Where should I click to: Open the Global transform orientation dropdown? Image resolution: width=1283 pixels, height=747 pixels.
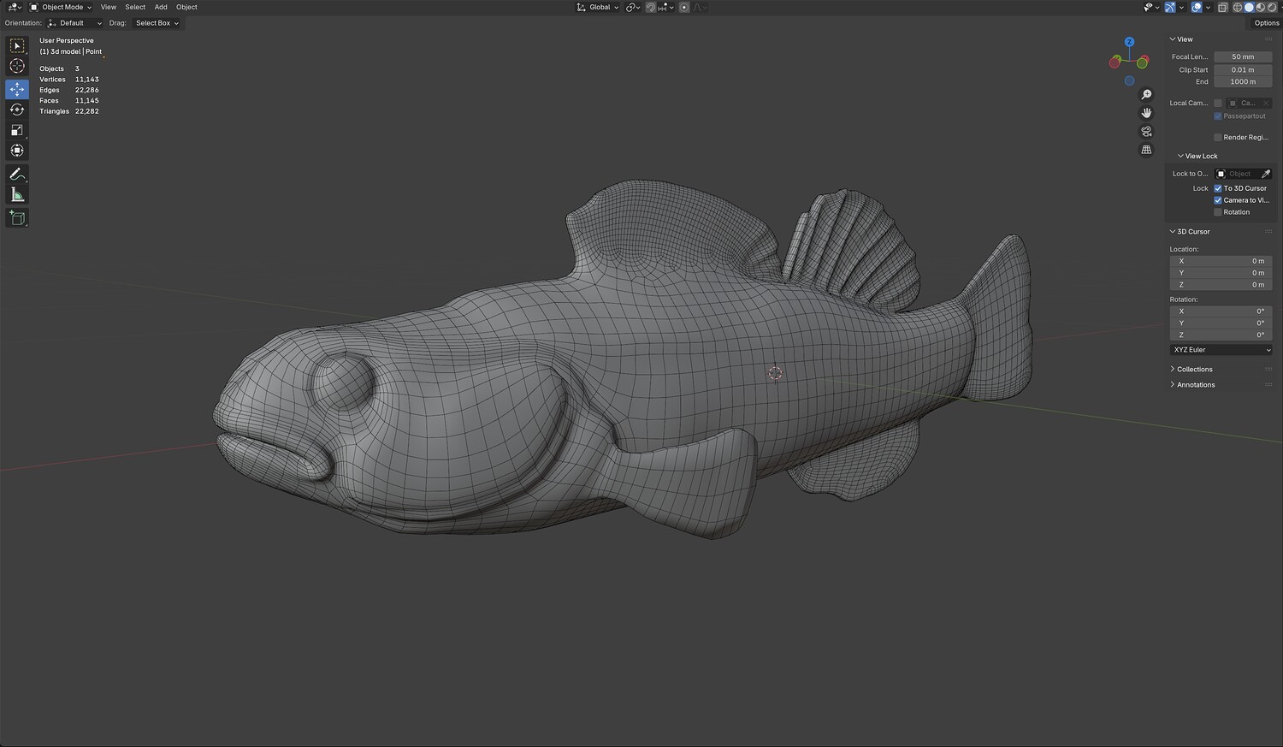598,7
